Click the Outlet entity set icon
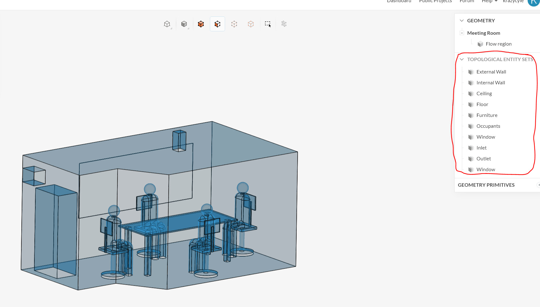The width and height of the screenshot is (540, 307). point(471,159)
